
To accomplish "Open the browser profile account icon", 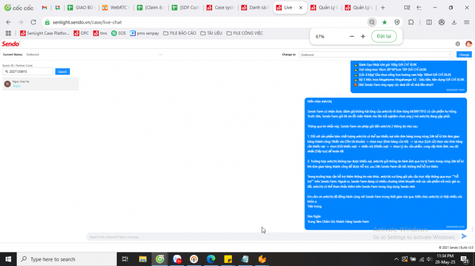I will 442,22.
